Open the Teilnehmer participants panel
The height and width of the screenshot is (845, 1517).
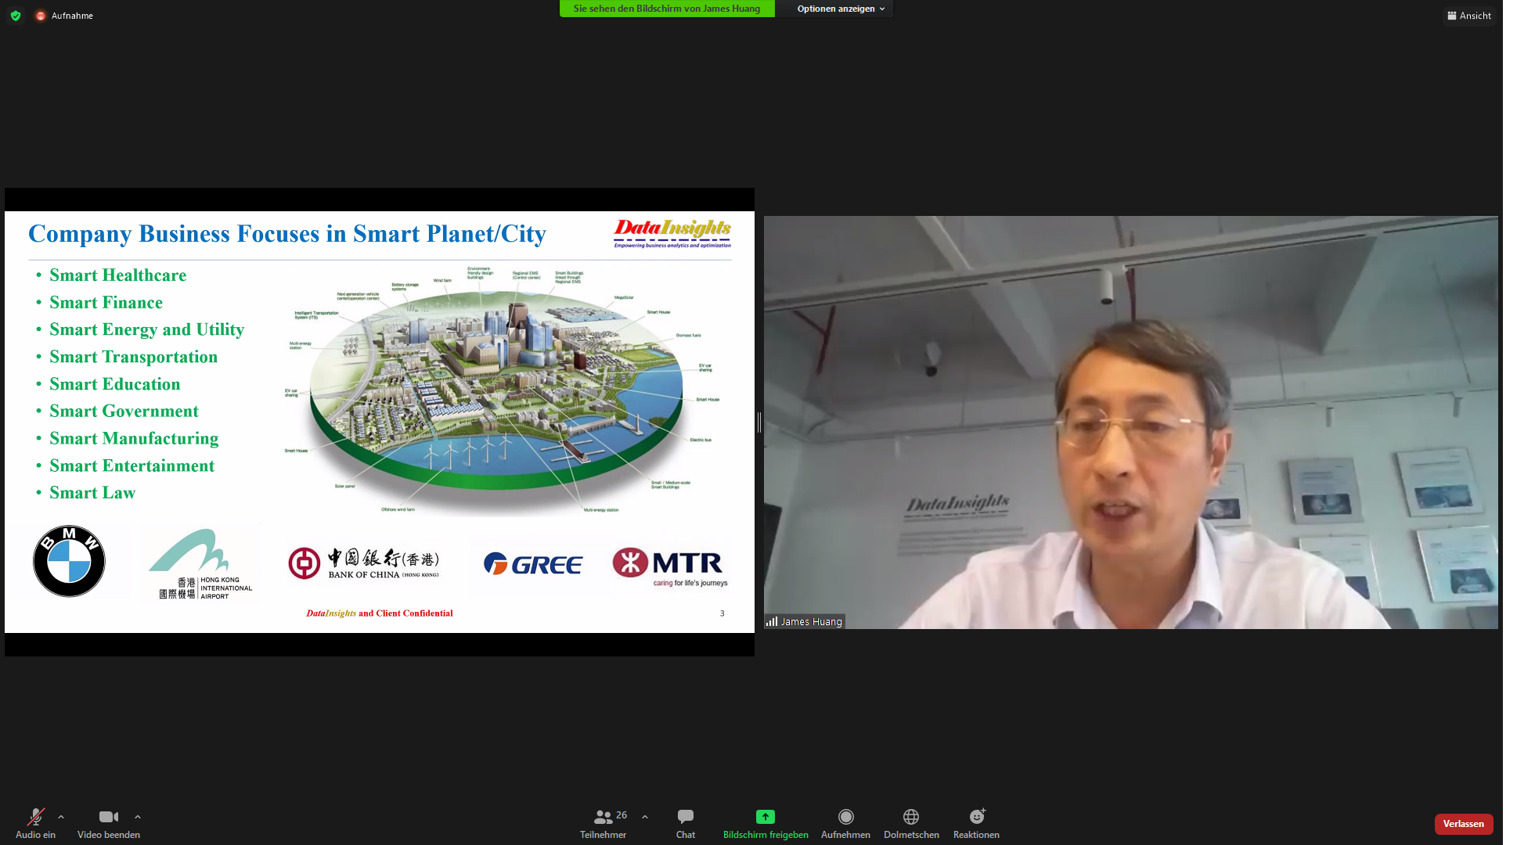603,817
